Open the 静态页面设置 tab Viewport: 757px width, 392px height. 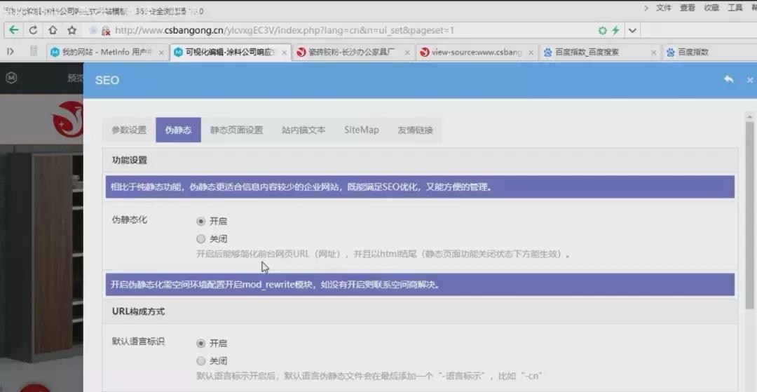coord(237,130)
